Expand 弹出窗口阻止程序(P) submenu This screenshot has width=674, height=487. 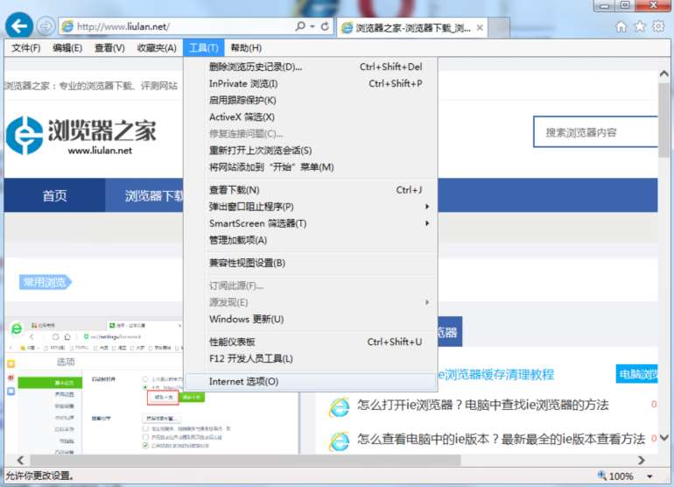point(427,207)
